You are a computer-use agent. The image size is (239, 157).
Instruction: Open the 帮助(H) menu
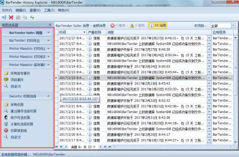(x=63, y=10)
